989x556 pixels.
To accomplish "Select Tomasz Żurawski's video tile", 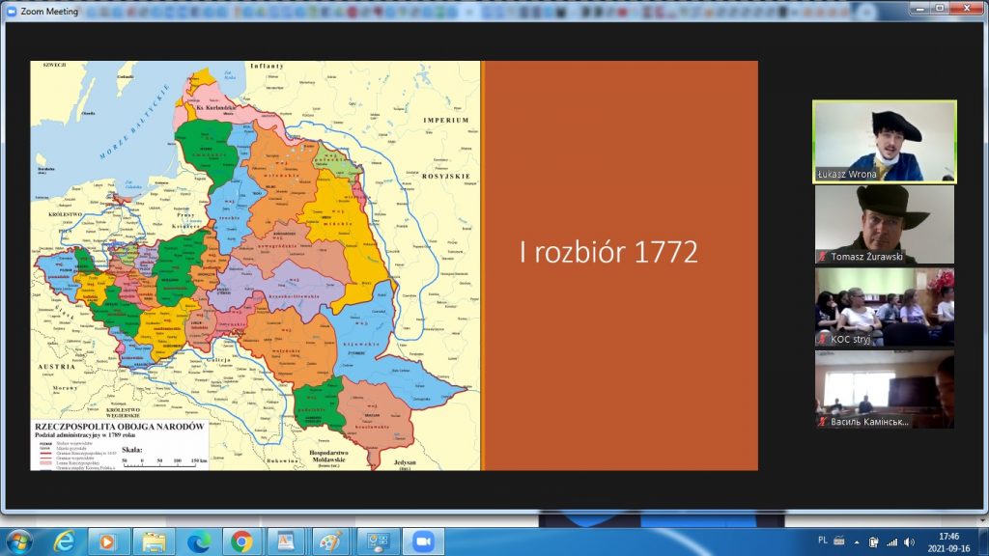I will pos(884,224).
